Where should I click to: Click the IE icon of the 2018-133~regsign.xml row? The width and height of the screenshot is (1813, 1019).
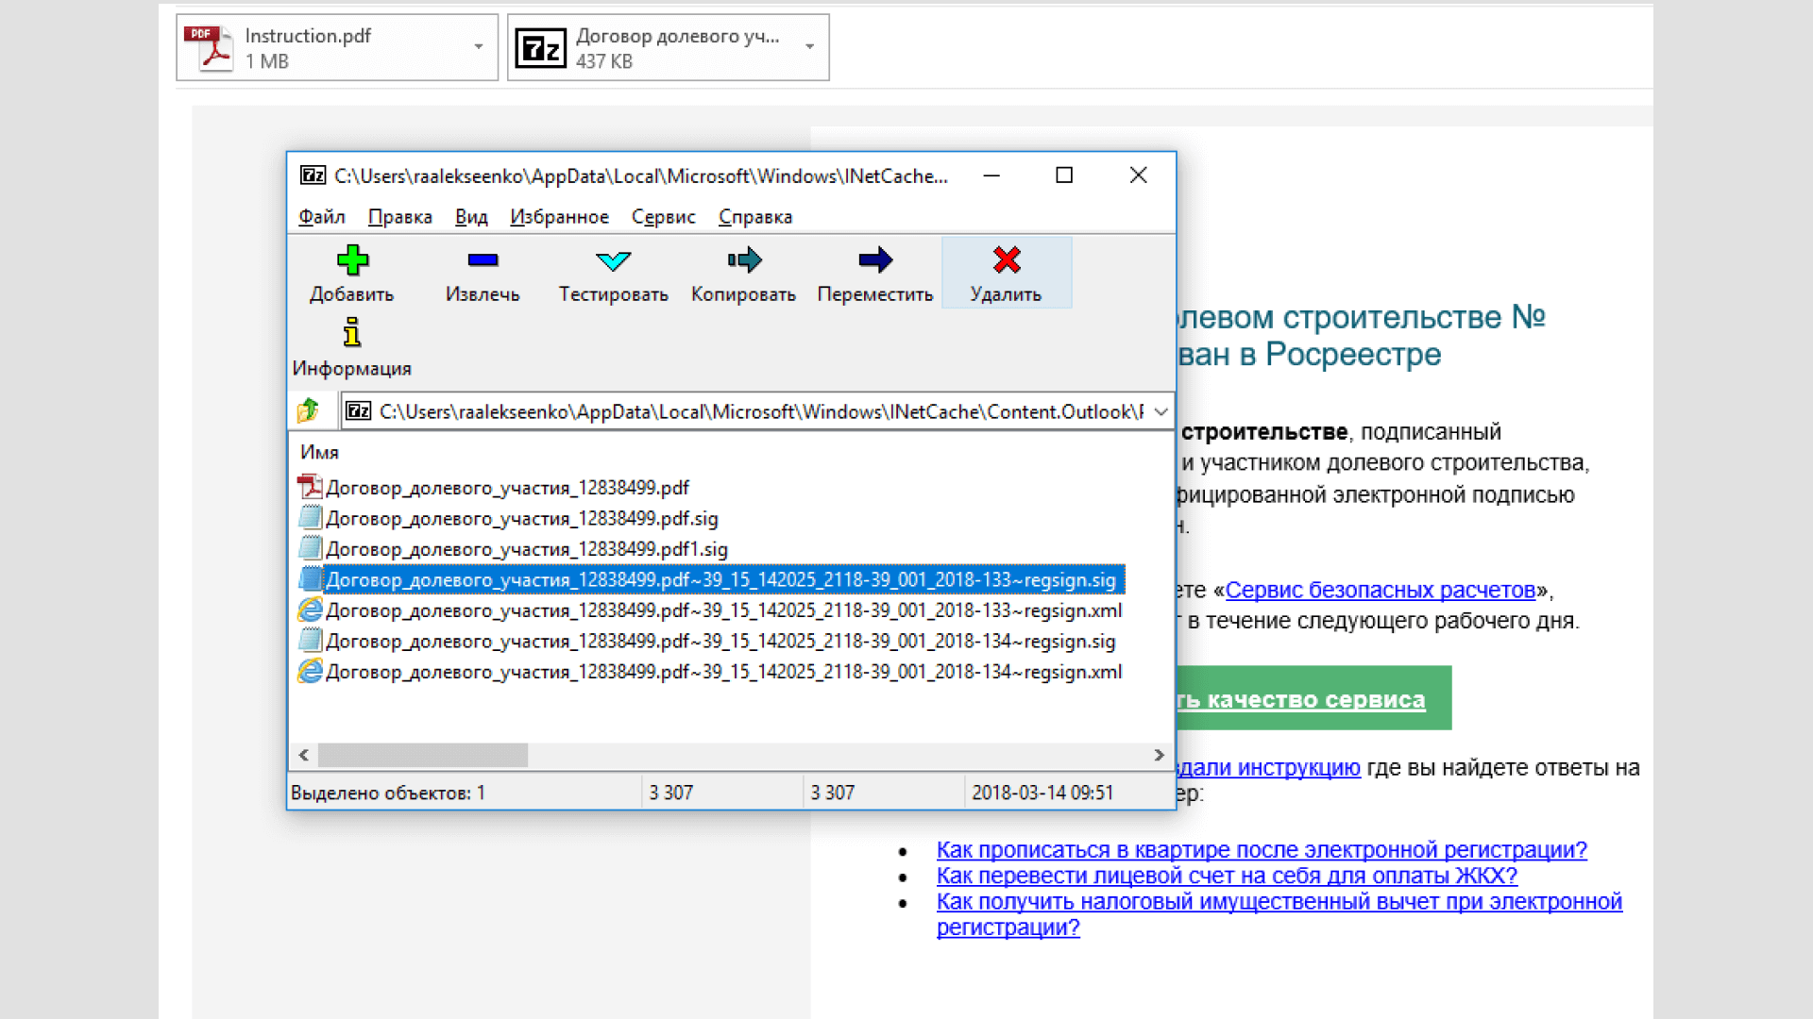(310, 610)
